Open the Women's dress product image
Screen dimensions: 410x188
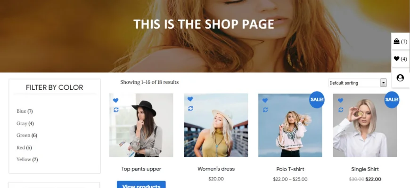(216, 125)
